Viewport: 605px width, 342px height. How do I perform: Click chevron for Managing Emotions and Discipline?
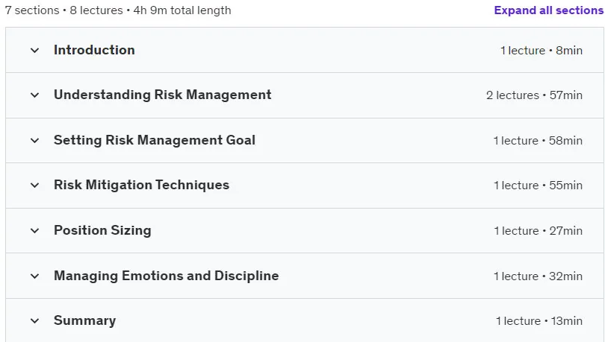point(34,276)
